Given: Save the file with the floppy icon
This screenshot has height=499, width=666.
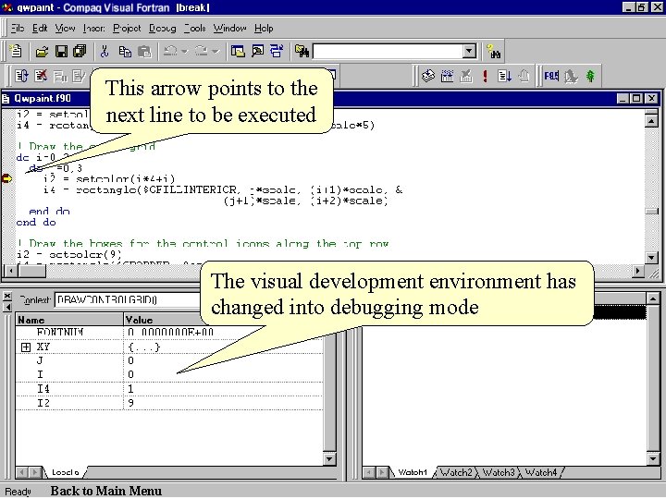Looking at the screenshot, I should (61, 52).
